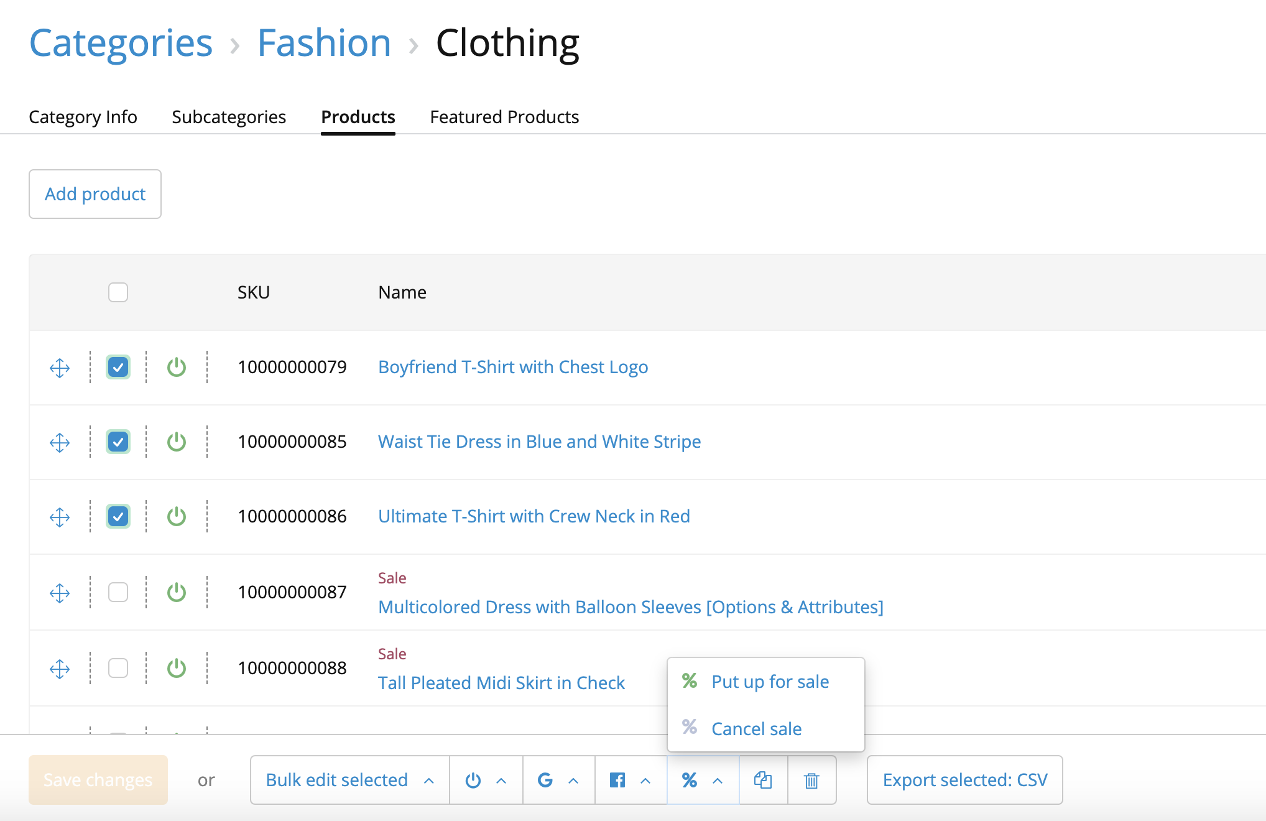Screen dimensions: 1266x821
Task: Toggle enabled power icon for Waist Tie Dress
Action: pos(177,442)
